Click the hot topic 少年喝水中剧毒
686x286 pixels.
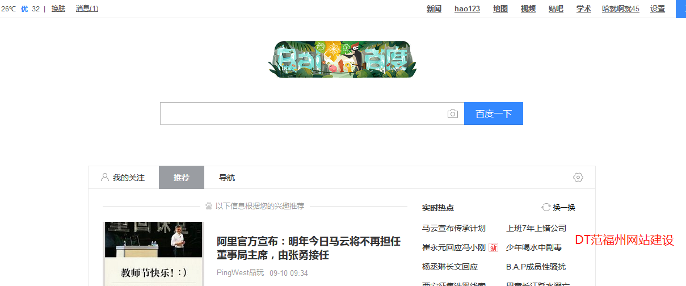pos(534,247)
